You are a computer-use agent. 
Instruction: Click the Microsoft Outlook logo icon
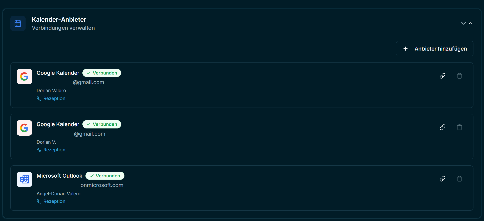pyautogui.click(x=24, y=179)
